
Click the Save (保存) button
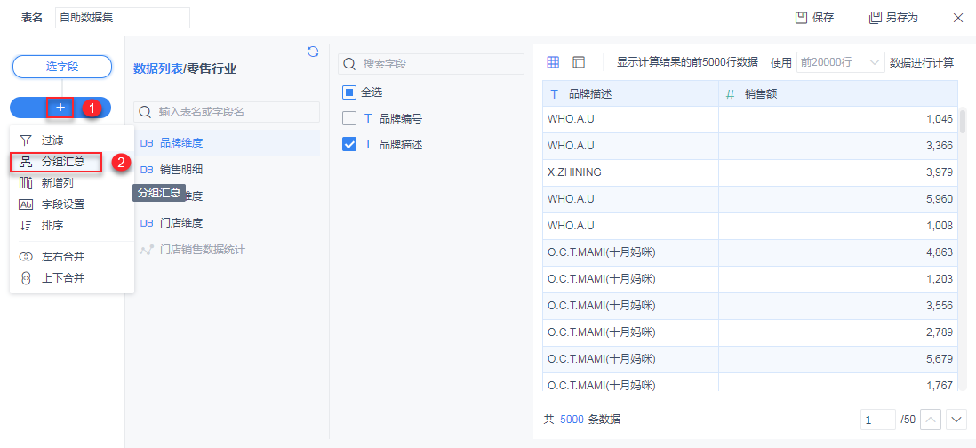click(814, 18)
